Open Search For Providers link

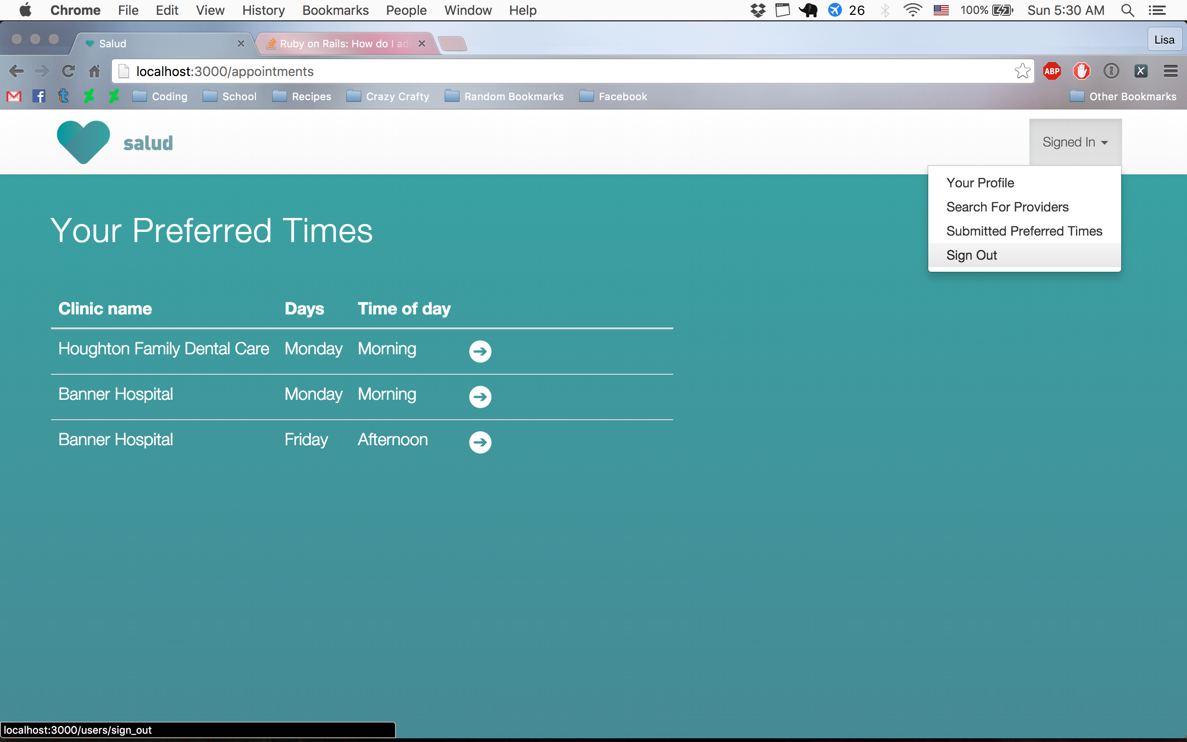point(1007,207)
